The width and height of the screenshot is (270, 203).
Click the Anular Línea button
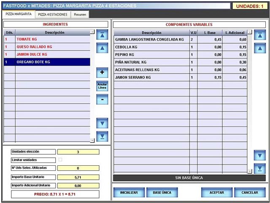[102, 86]
